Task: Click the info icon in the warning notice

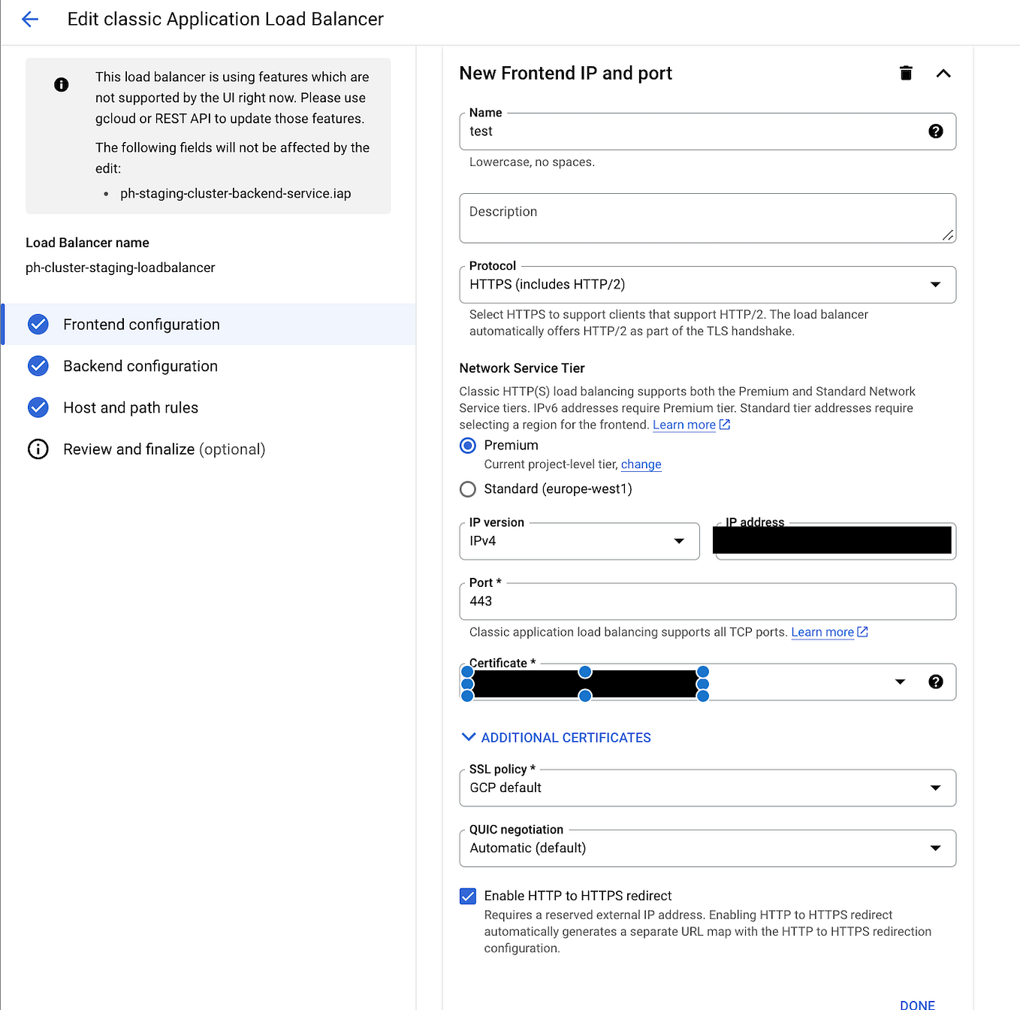Action: tap(61, 84)
